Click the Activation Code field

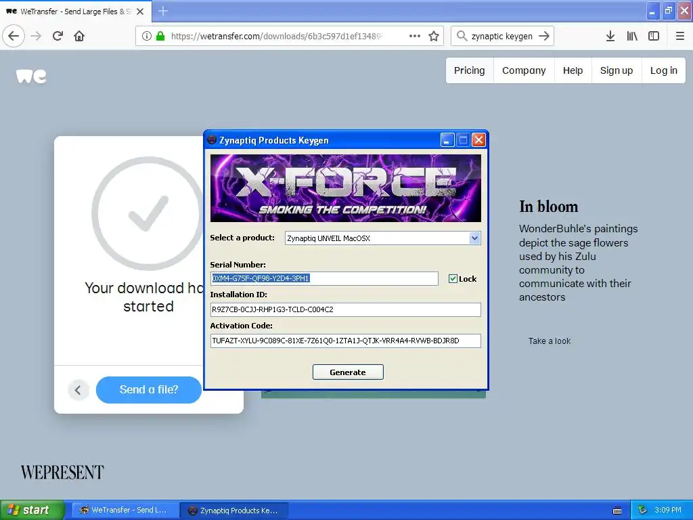pyautogui.click(x=346, y=341)
